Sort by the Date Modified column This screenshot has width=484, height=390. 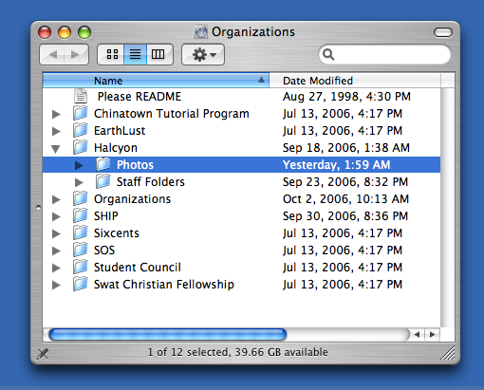tap(355, 81)
